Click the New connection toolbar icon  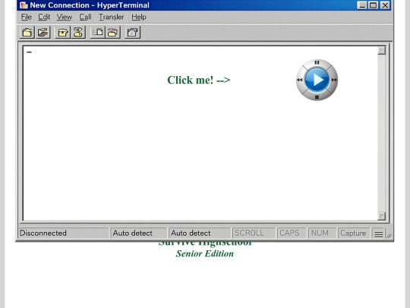(27, 33)
